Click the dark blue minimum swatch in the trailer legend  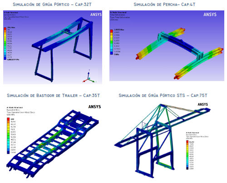8,153
